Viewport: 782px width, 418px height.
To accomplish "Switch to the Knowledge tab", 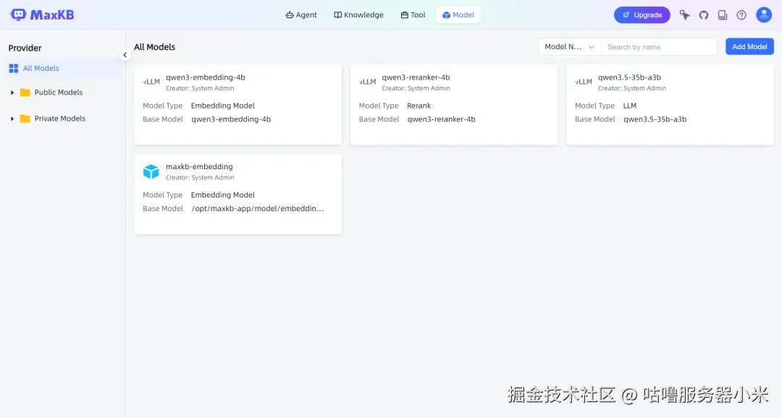I will click(x=358, y=15).
